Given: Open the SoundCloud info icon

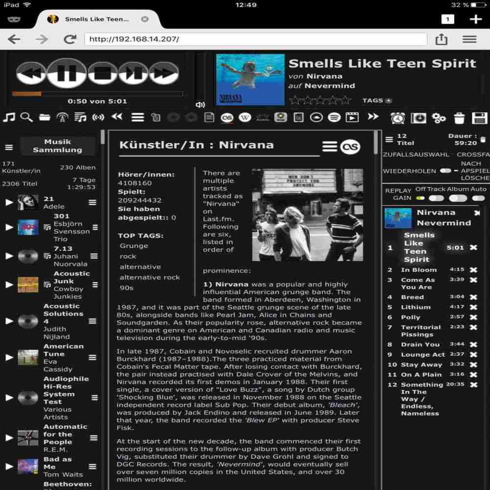Looking at the screenshot, I should click(x=316, y=118).
